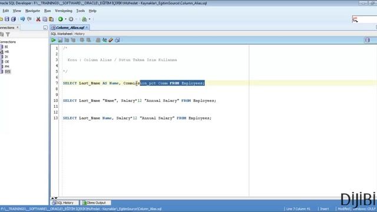Open the Navigate menu
The height and width of the screenshot is (212, 377).
point(32,11)
